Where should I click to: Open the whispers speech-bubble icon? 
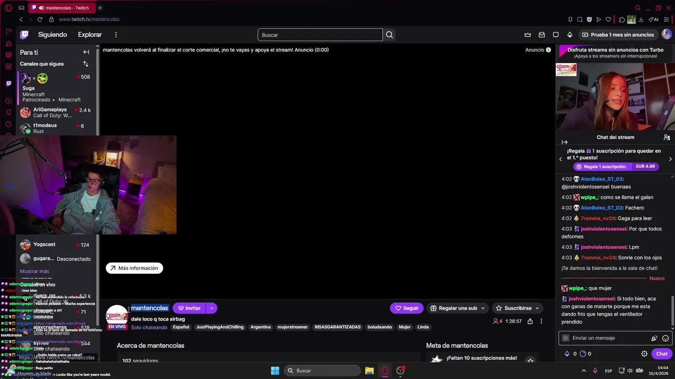pos(556,35)
